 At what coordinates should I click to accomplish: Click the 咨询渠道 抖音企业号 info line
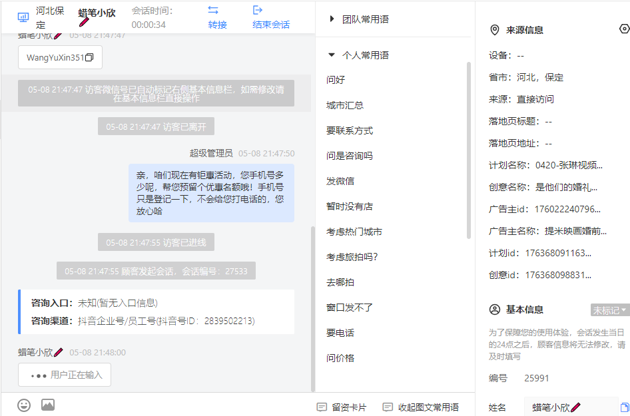(x=143, y=321)
